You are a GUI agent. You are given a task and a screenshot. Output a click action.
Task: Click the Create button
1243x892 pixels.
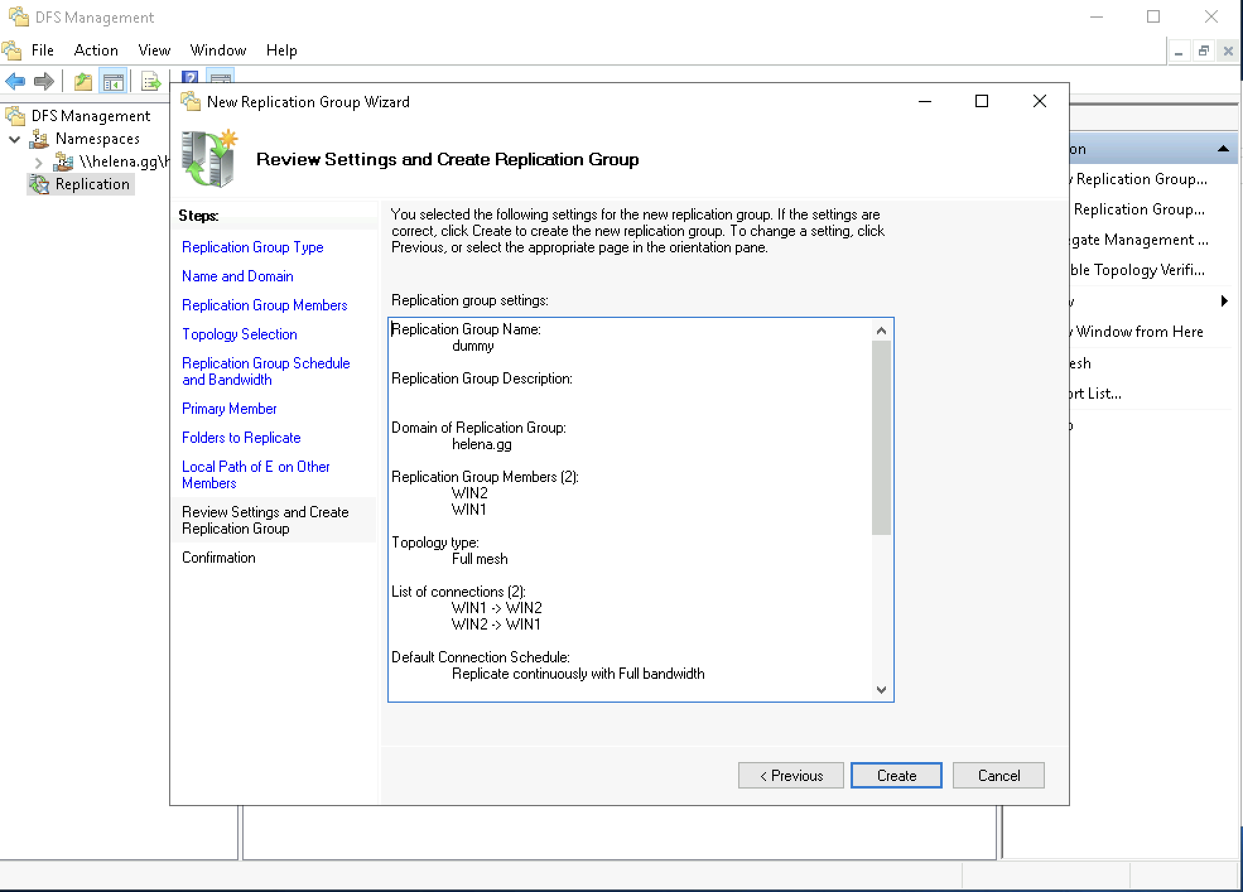pyautogui.click(x=896, y=775)
